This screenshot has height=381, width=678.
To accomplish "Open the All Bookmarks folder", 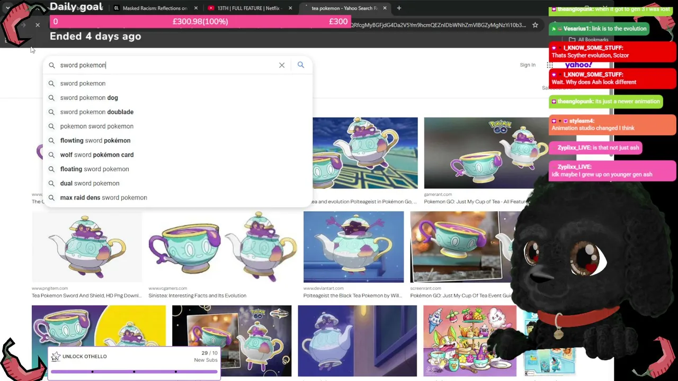I will 589,40.
